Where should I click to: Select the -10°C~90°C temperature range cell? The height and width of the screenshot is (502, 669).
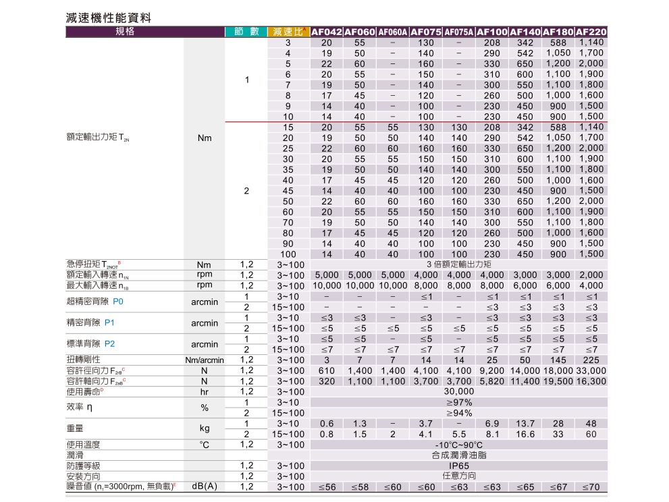pos(458,445)
